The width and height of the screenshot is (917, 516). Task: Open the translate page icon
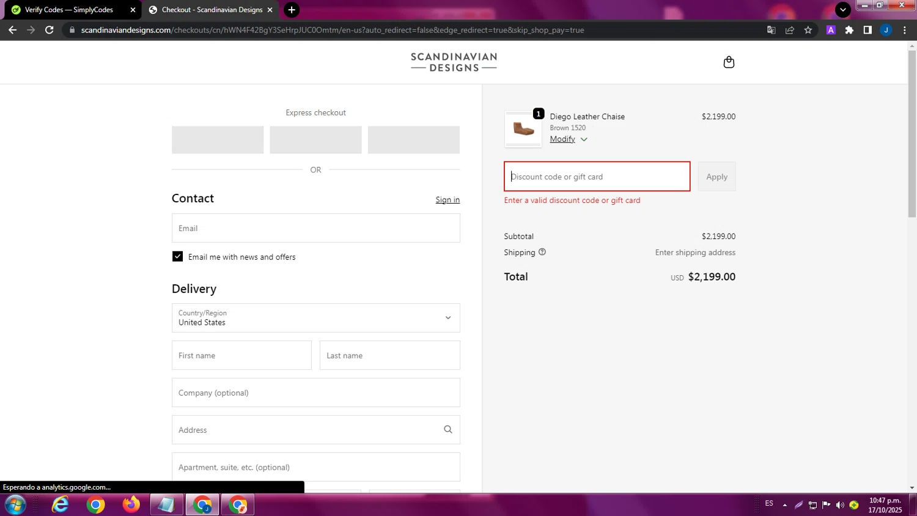772,30
